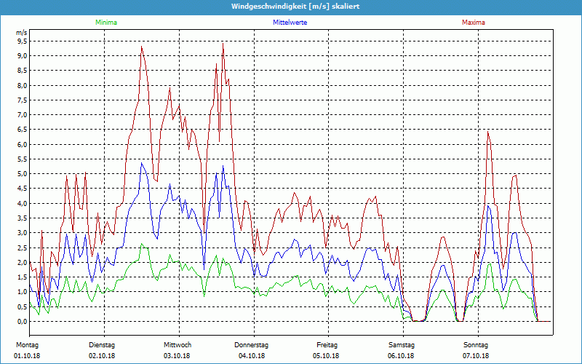Viewport: 582px width, 364px height.
Task: Click the 1,0 y-axis value
Action: coord(23,292)
